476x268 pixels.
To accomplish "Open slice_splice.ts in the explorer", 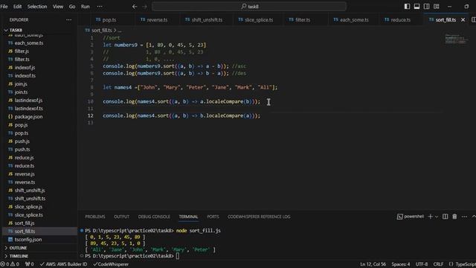I will (29, 215).
